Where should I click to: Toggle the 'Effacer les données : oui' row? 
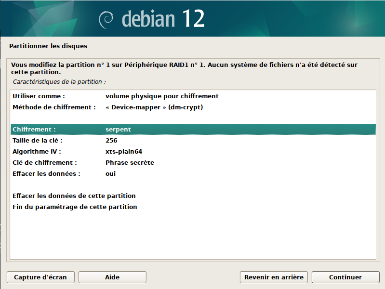click(x=193, y=173)
